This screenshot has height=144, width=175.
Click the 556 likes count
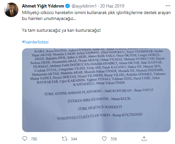click(114, 139)
